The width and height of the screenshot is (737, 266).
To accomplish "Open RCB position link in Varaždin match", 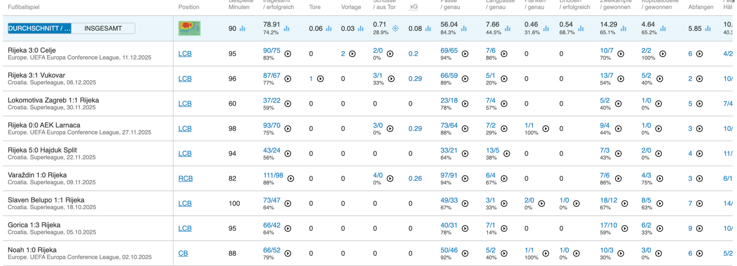I will (x=185, y=179).
